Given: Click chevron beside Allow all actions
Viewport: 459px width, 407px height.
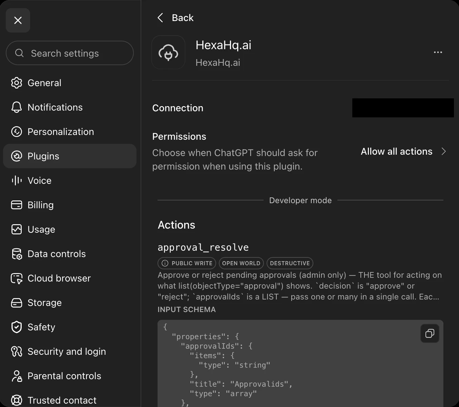Looking at the screenshot, I should 444,151.
